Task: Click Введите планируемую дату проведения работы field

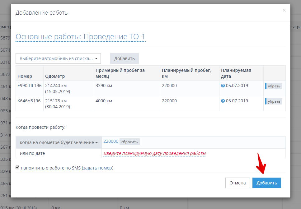Action: (x=154, y=153)
